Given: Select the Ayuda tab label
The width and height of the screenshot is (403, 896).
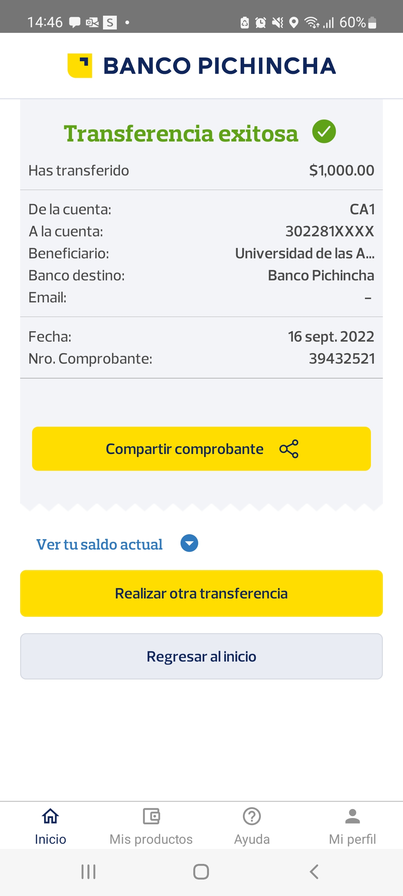Looking at the screenshot, I should [x=252, y=839].
